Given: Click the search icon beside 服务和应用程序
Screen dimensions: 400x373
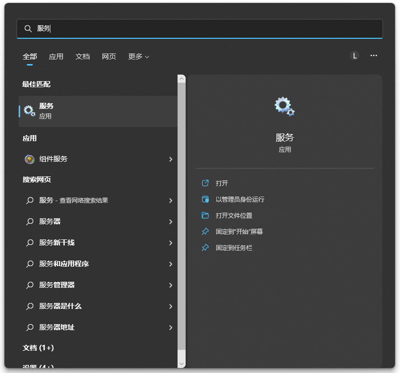Looking at the screenshot, I should pos(30,264).
